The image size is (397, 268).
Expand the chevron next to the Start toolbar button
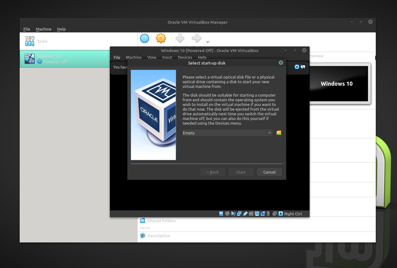[208, 42]
